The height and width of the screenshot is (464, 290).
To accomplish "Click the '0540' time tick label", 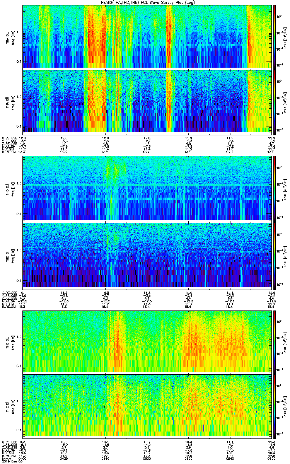I will (229, 459).
